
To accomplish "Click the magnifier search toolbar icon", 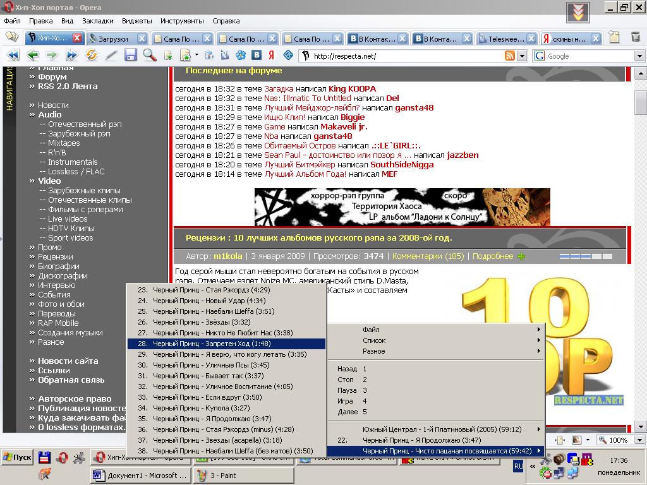I will pos(149,55).
